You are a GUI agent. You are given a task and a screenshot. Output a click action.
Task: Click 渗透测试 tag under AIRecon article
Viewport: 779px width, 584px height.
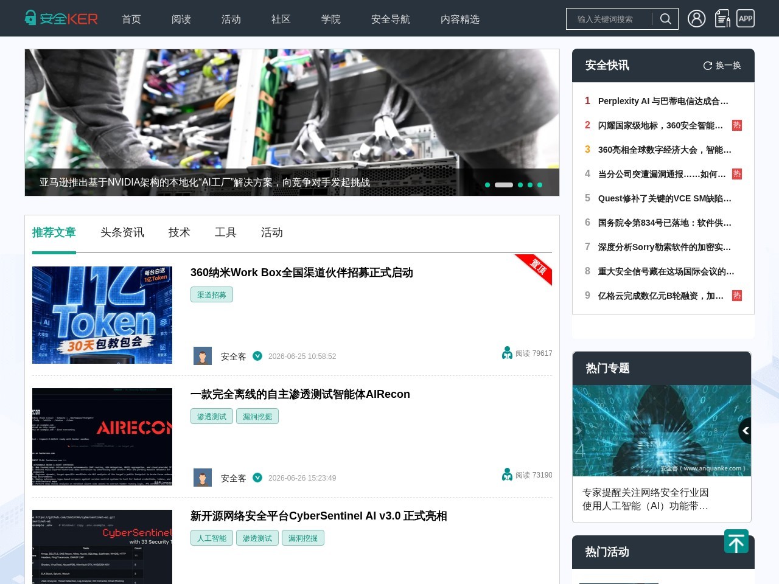(x=212, y=416)
